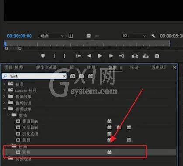Screen dimensions: 183x166
Task: Click the Mark Out bracket icon
Action: pyautogui.click(x=64, y=56)
